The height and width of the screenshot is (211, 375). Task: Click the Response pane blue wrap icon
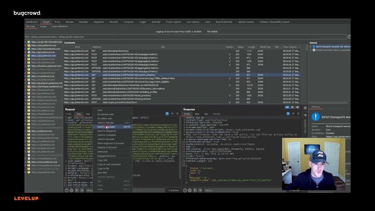click(288, 114)
